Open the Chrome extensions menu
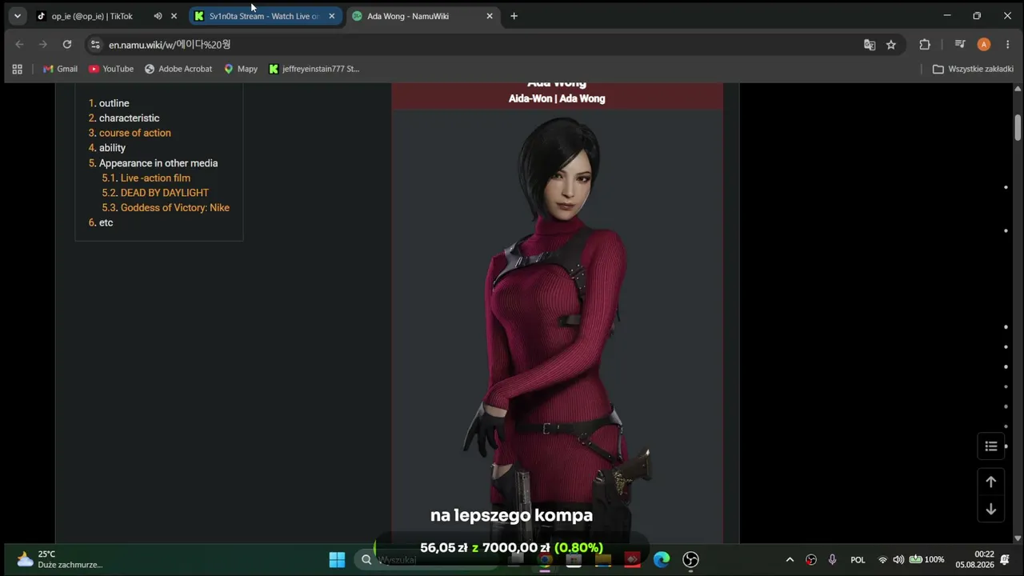Screen dimensions: 1024x576 click(x=925, y=45)
